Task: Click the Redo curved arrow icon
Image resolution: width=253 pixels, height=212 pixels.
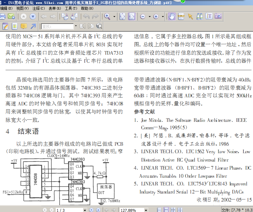Action: pyautogui.click(x=95, y=16)
